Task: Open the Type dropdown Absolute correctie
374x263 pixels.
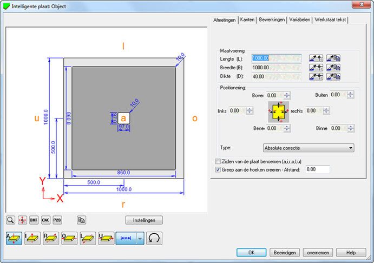Action: [309, 148]
